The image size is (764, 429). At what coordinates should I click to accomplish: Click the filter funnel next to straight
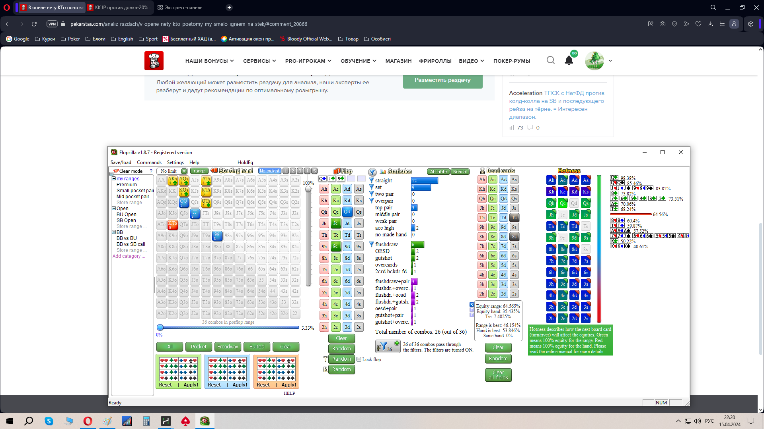pyautogui.click(x=372, y=180)
